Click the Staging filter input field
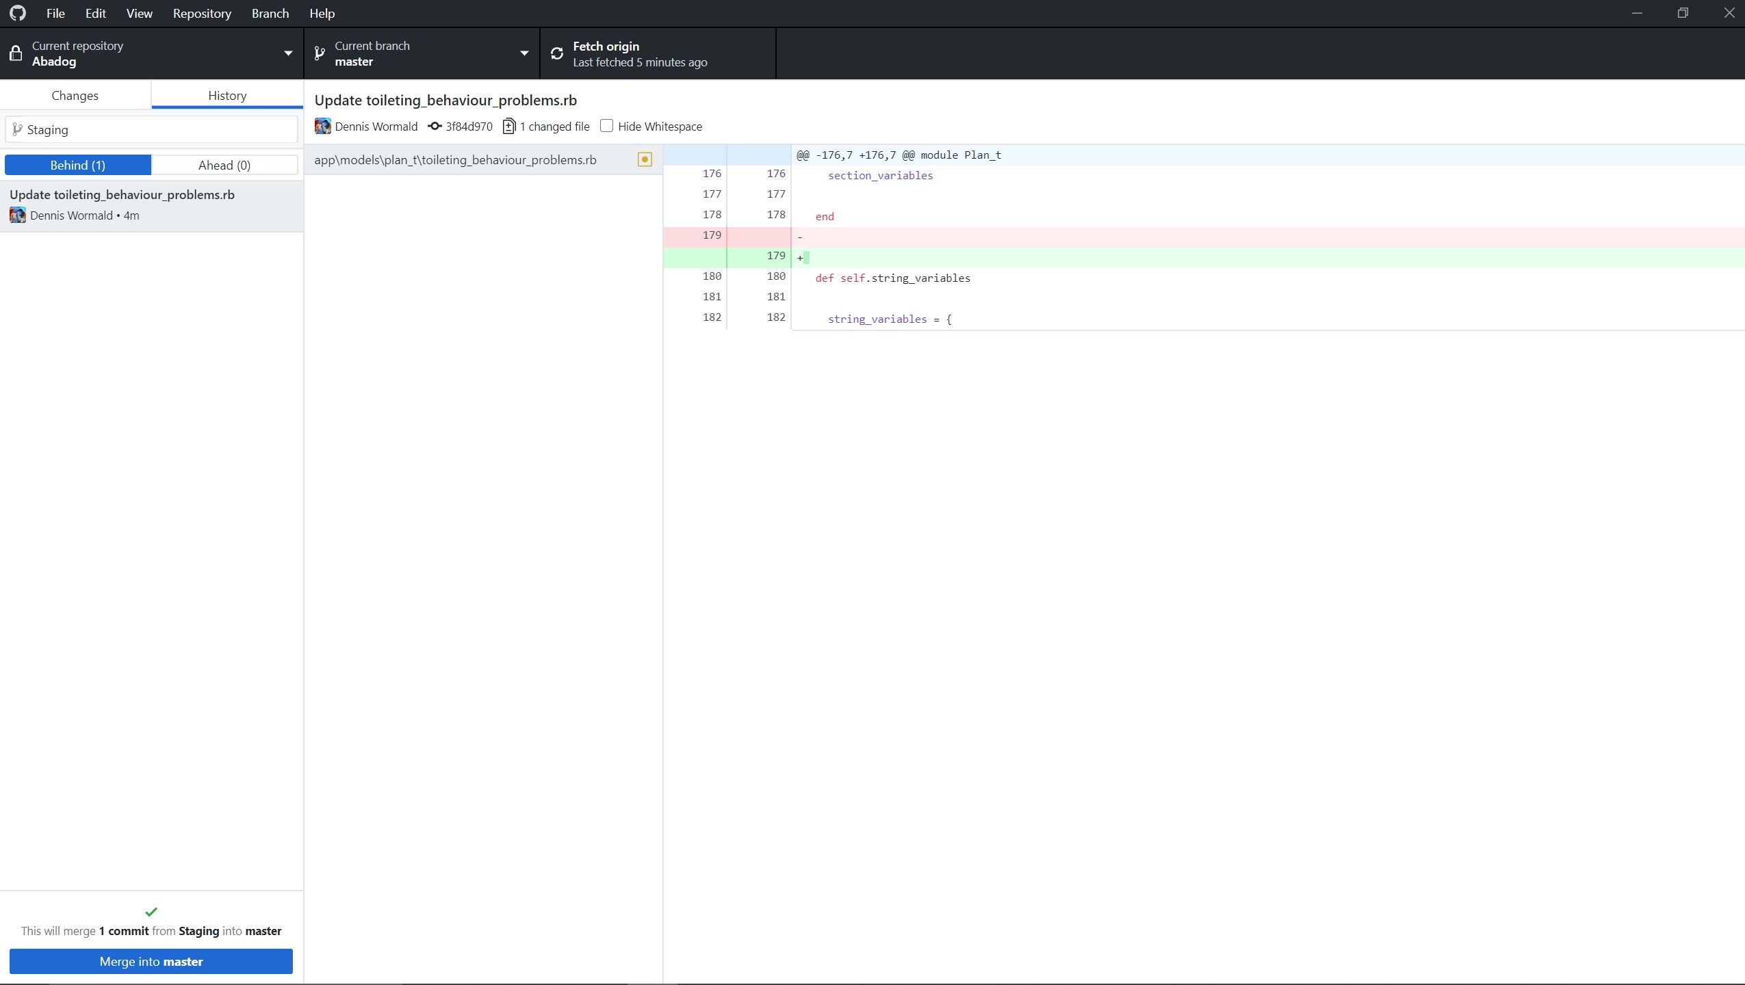This screenshot has width=1745, height=985. (x=151, y=129)
